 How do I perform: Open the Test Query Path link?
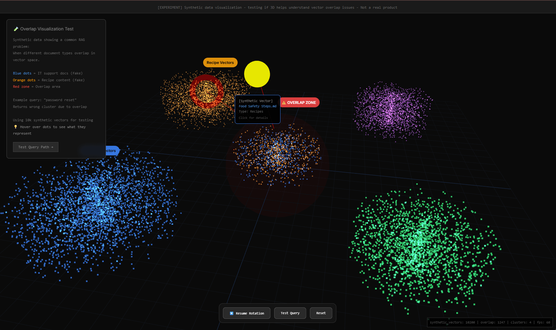[36, 147]
